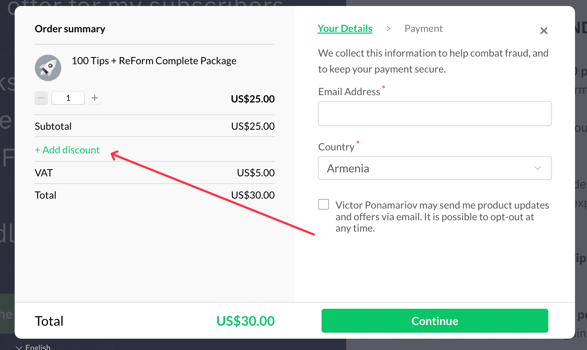Click the Order summary heading
This screenshot has width=587, height=350.
[x=70, y=29]
